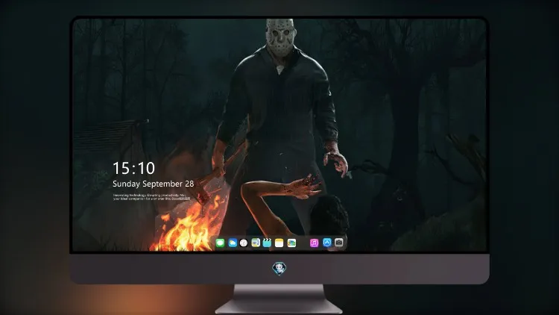Screen dimensions: 559x315
Task: Launch the Weather app from dock
Action: click(x=233, y=243)
